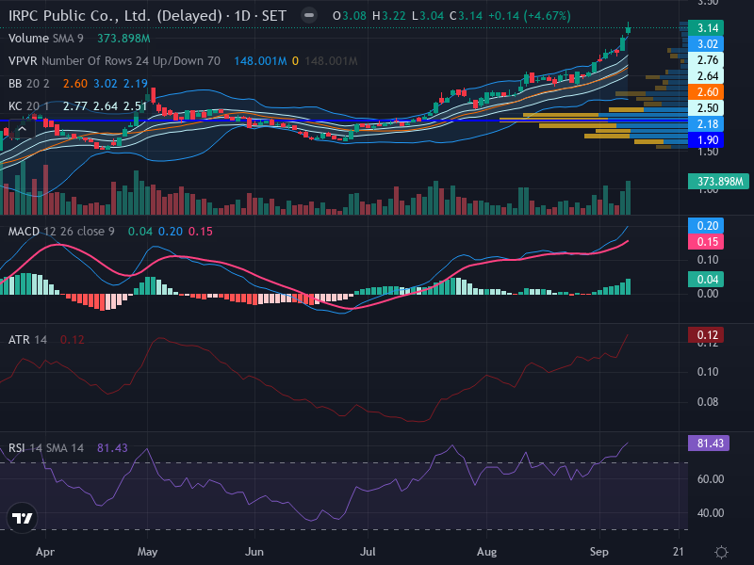Select the VPVR indicator legend
Screen dimensions: 754x565
point(114,61)
